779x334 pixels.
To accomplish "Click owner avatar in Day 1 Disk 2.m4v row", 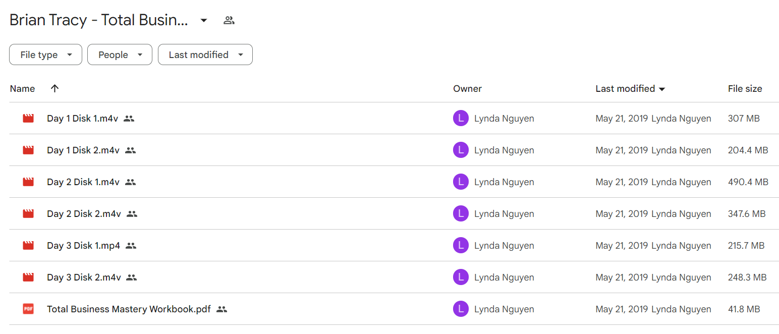I will [x=461, y=150].
